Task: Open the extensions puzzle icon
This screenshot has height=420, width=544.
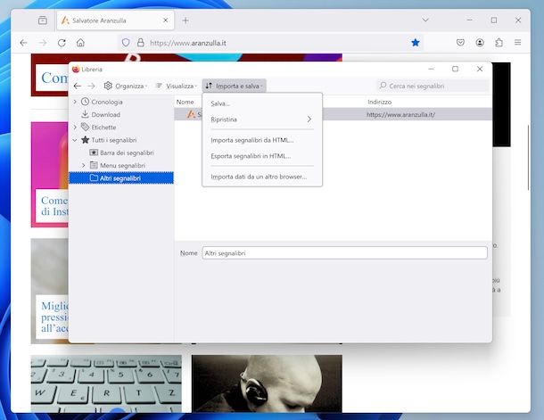Action: [x=499, y=43]
